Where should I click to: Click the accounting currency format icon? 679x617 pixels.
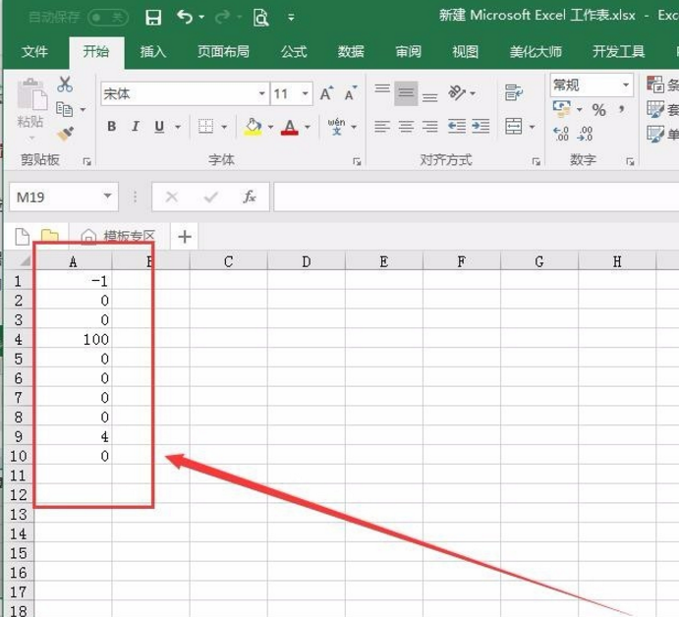coord(562,109)
